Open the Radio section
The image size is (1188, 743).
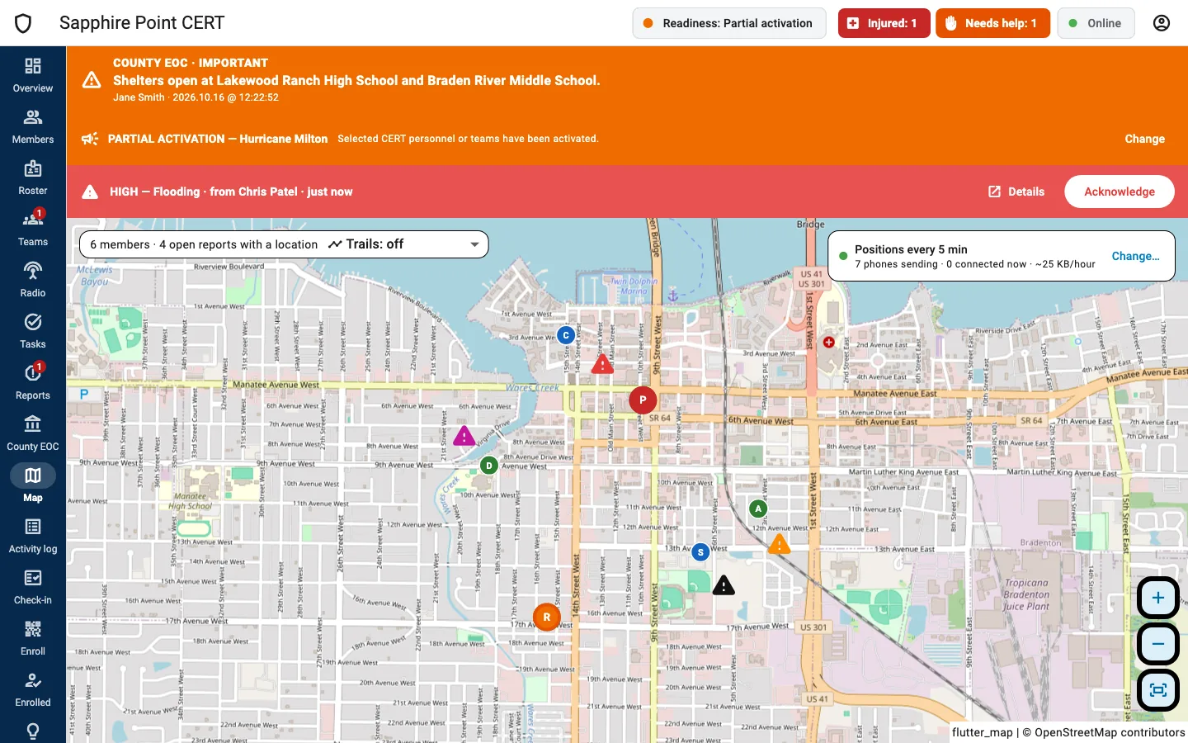point(33,280)
